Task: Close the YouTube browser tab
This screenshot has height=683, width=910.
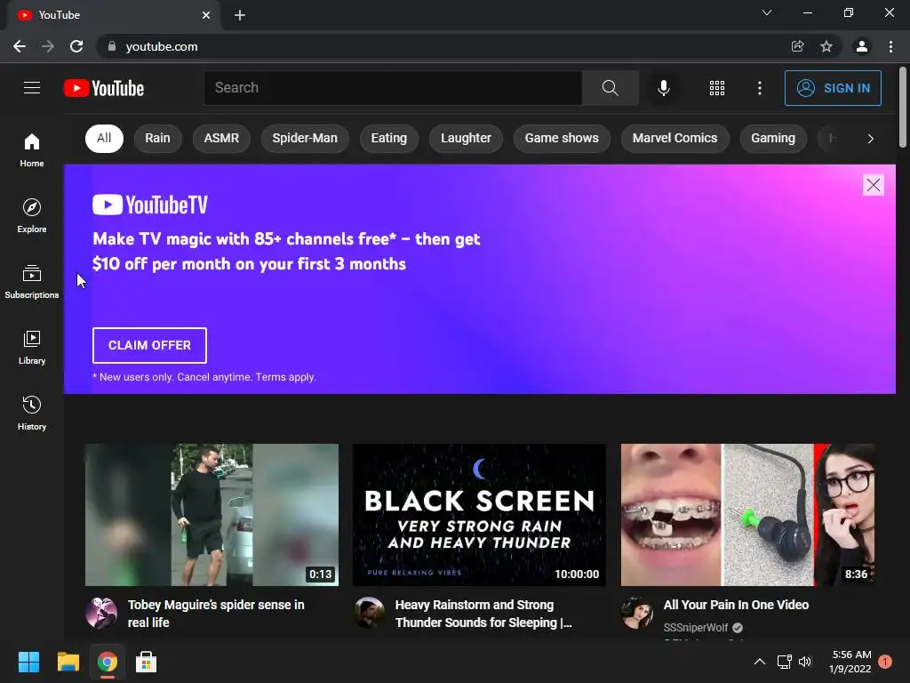Action: coord(206,15)
